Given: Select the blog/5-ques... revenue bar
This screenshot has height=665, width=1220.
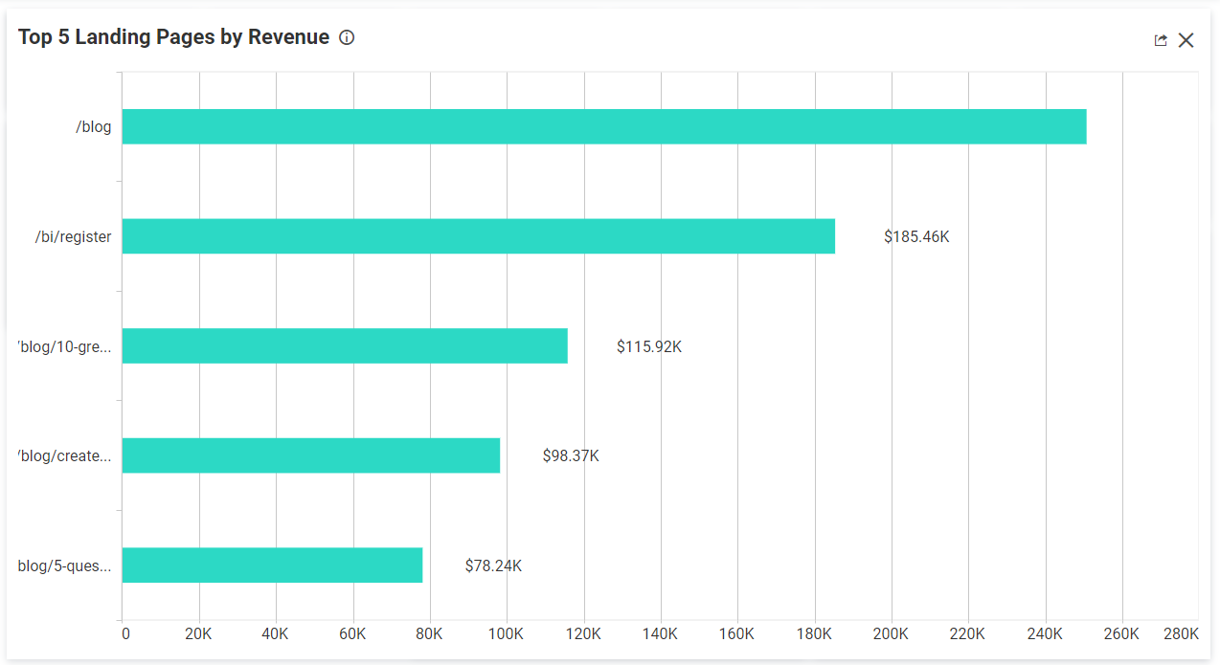Looking at the screenshot, I should pos(273,565).
